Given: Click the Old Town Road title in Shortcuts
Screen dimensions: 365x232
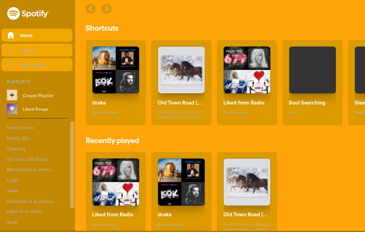Looking at the screenshot, I should [180, 103].
